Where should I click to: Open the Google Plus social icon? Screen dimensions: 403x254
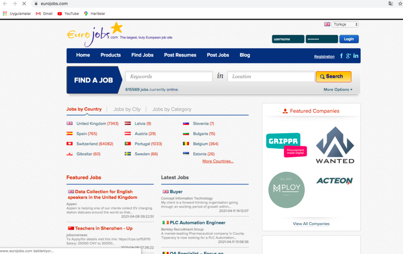[x=348, y=56]
